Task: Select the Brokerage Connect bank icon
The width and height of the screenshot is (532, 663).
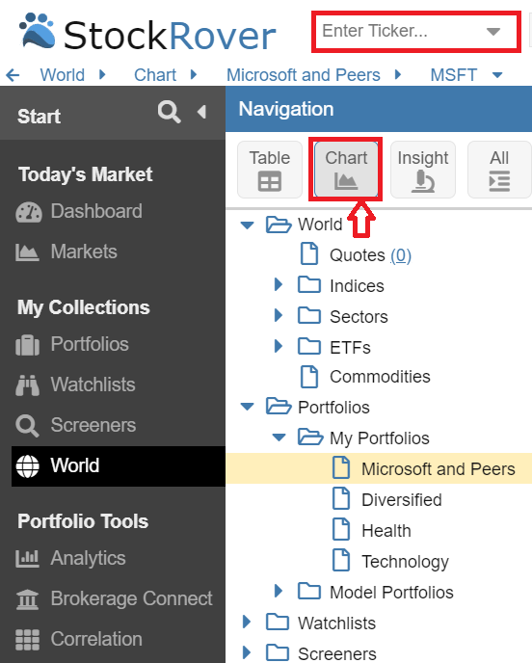Action: [27, 599]
